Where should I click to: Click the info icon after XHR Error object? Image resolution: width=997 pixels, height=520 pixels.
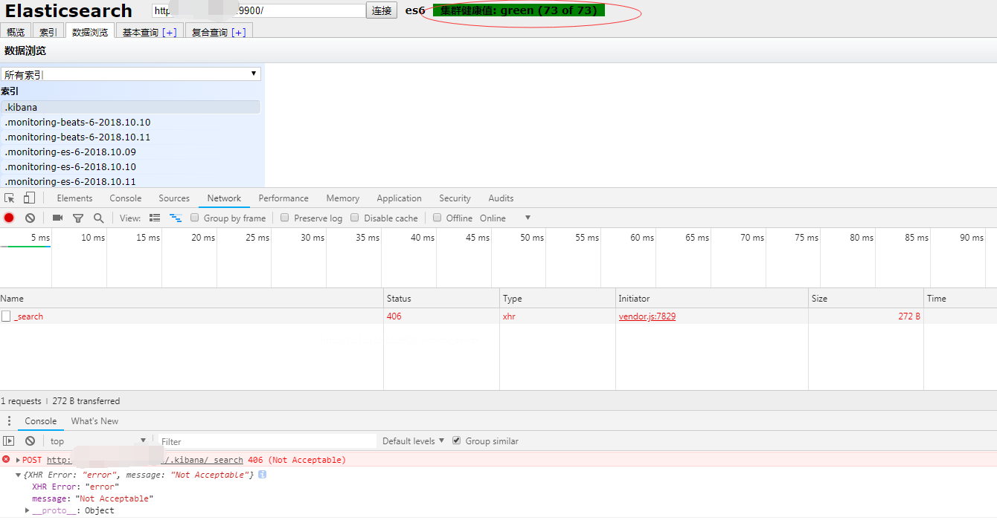pyautogui.click(x=262, y=475)
